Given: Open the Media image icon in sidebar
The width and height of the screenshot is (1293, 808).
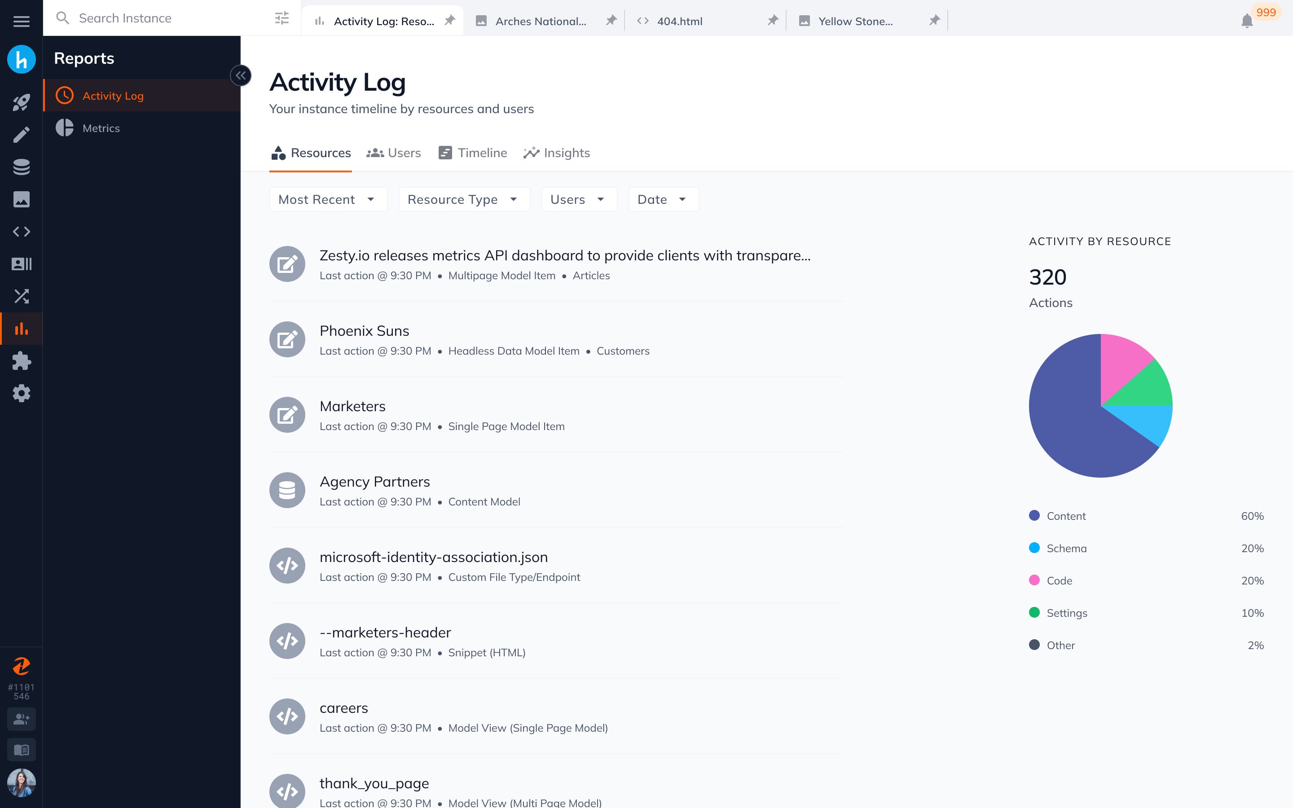Looking at the screenshot, I should tap(22, 199).
